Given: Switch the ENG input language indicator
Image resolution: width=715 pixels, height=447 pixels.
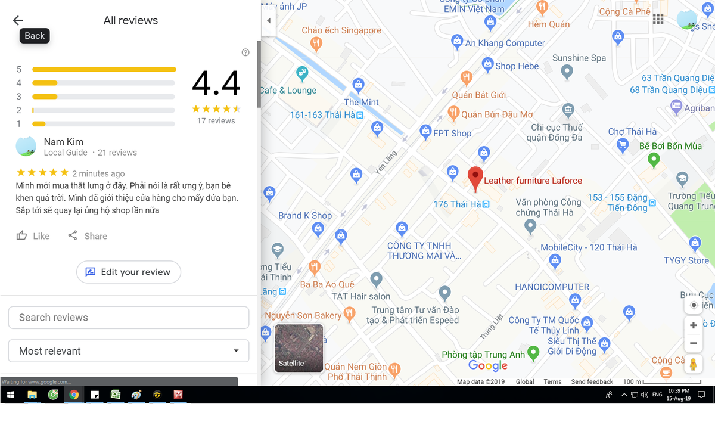Looking at the screenshot, I should 657,395.
